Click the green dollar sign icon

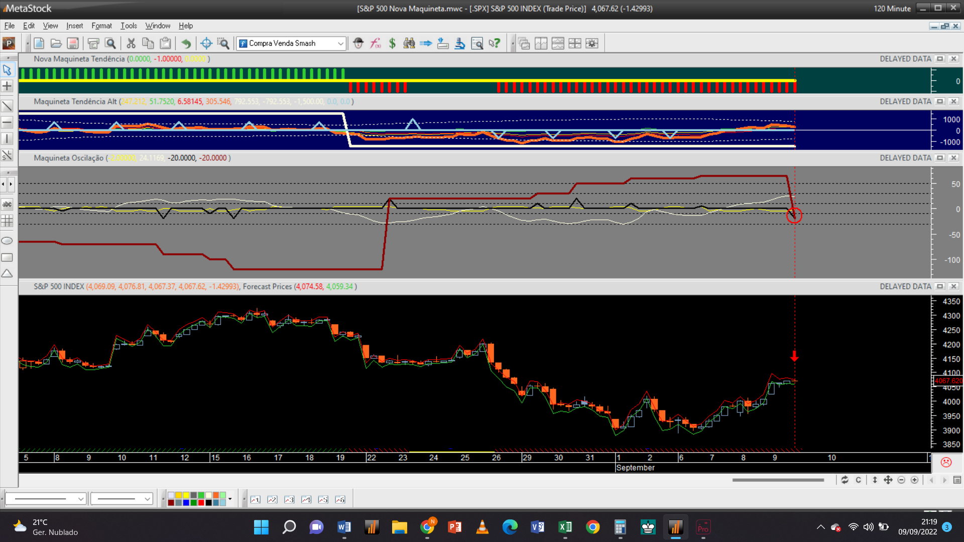click(x=392, y=44)
